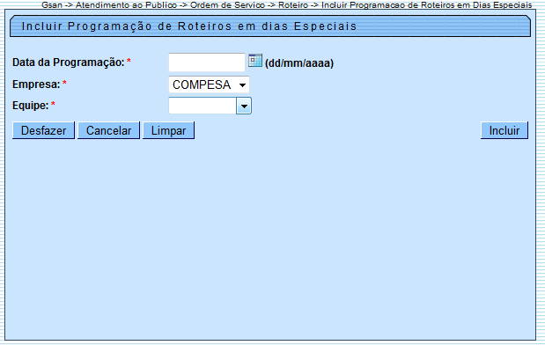545x345 pixels.
Task: Click the Incluir button
Action: (504, 130)
